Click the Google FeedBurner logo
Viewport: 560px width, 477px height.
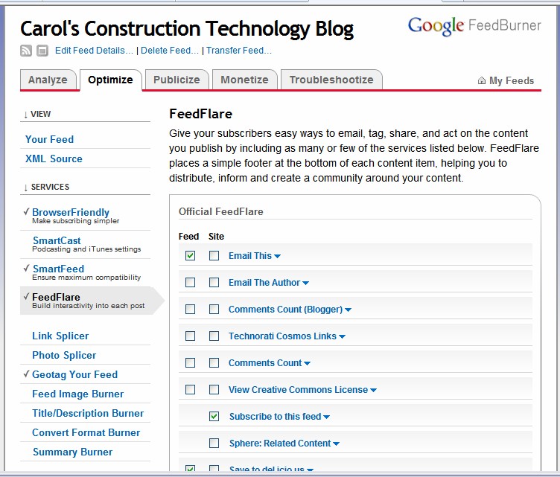[474, 26]
